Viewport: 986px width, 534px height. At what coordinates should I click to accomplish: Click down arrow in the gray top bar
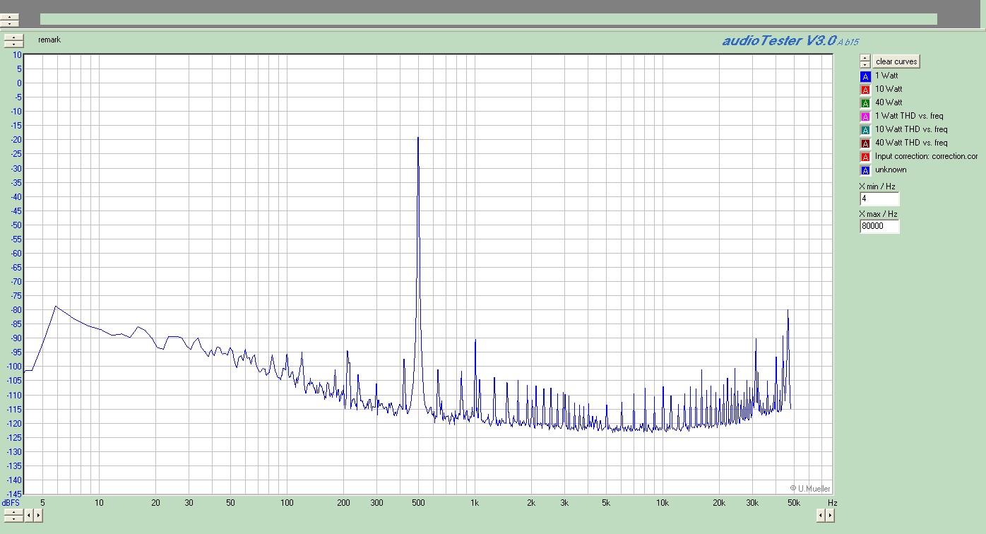9,23
